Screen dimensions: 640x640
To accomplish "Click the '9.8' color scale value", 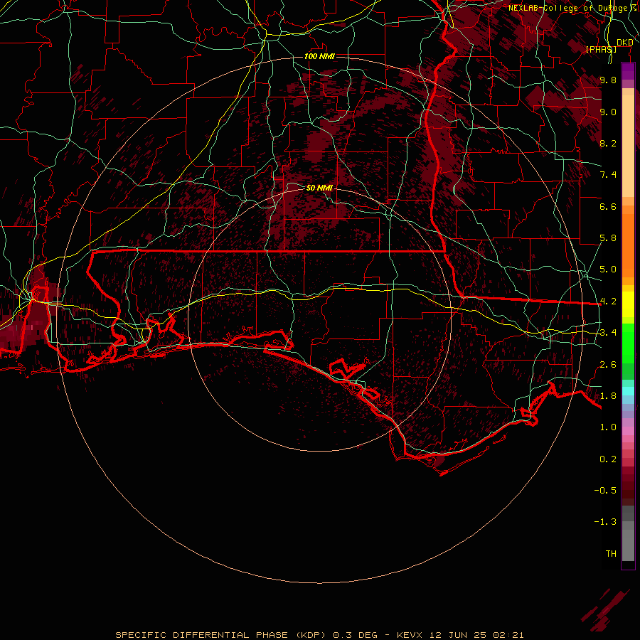I will click(x=608, y=80).
